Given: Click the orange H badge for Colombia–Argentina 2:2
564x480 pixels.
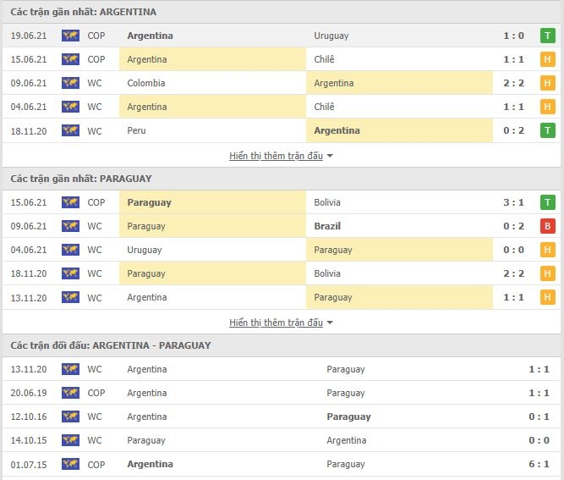Looking at the screenshot, I should 547,83.
